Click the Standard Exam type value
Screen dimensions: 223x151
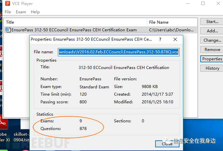[x=94, y=87]
